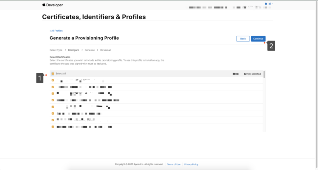The image size is (318, 170).
Task: Click the Apple Developer logo
Action: click(52, 5)
